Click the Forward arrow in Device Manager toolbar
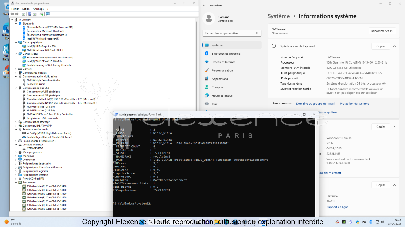The height and width of the screenshot is (227, 405). click(x=17, y=14)
